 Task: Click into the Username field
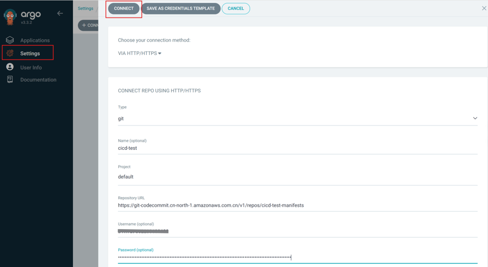point(297,231)
